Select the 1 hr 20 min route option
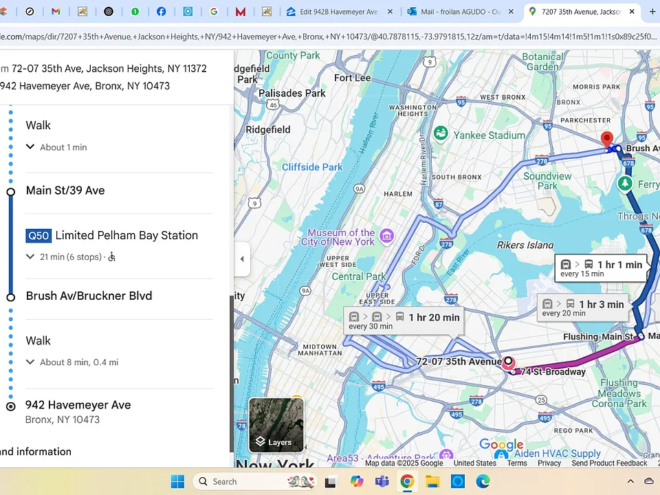This screenshot has height=495, width=660. coord(404,321)
